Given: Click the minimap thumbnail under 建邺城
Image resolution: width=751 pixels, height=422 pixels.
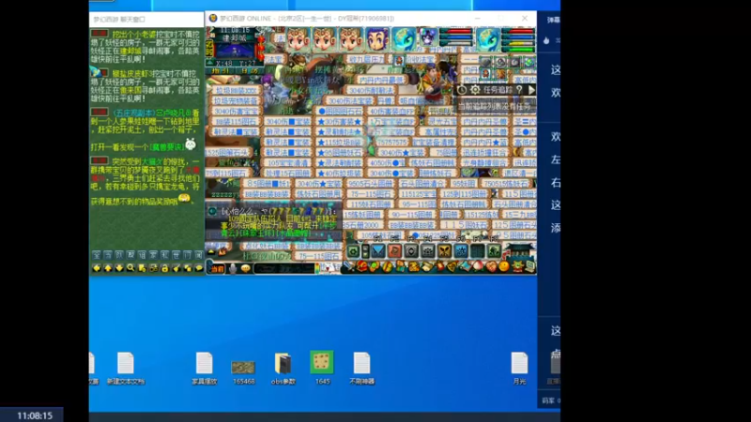Looking at the screenshot, I should (236, 51).
